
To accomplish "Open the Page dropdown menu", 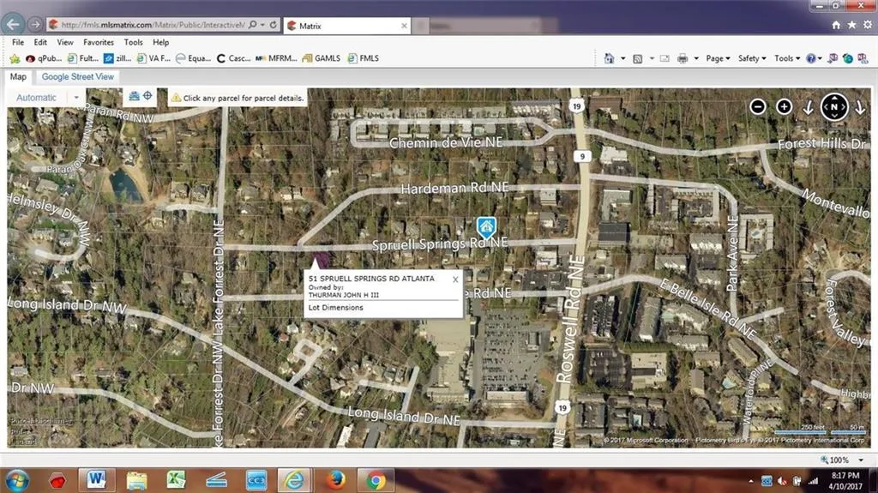I will click(x=718, y=58).
